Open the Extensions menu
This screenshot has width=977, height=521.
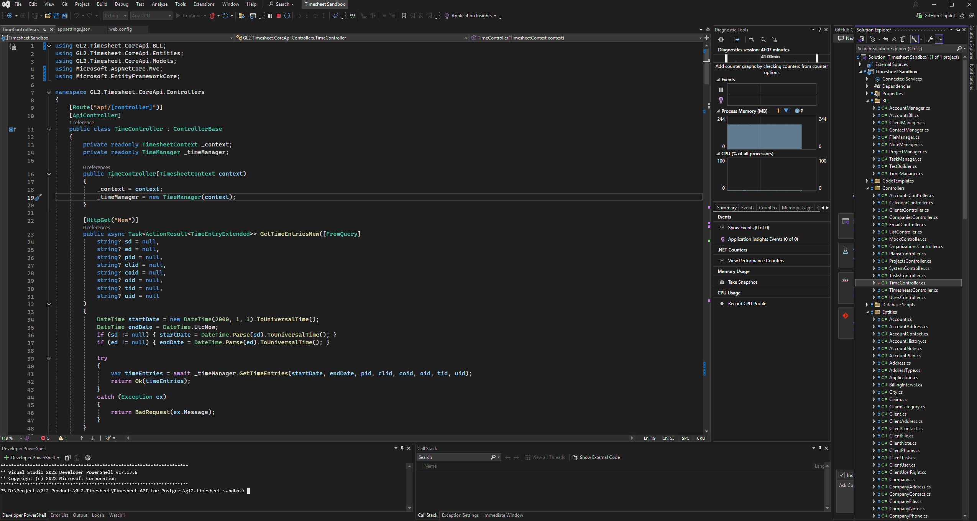click(204, 4)
